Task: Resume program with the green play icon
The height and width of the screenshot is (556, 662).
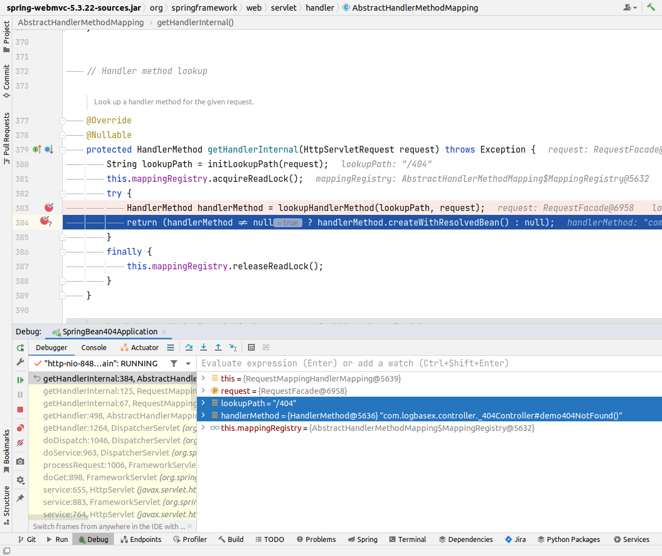Action: pos(20,380)
